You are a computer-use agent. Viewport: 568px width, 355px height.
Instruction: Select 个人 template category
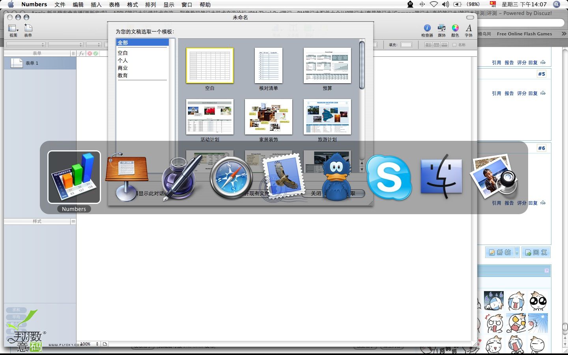[123, 60]
